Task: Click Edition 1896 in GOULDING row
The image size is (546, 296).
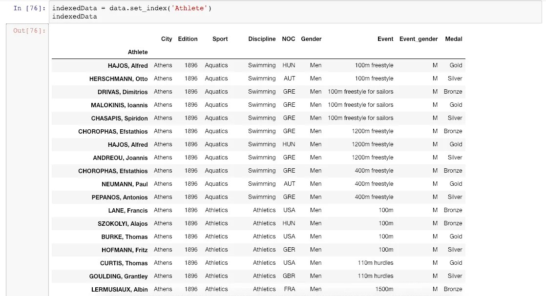Action: [x=191, y=276]
